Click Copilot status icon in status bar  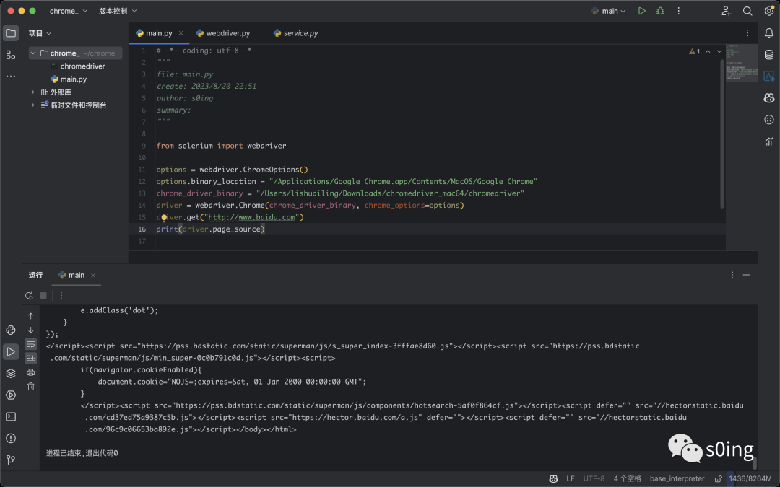[553, 478]
